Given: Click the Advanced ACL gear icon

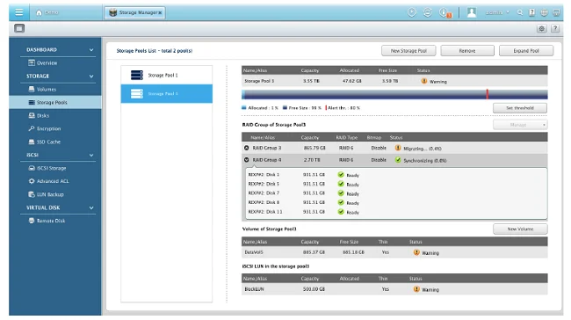Looking at the screenshot, I should [32, 181].
